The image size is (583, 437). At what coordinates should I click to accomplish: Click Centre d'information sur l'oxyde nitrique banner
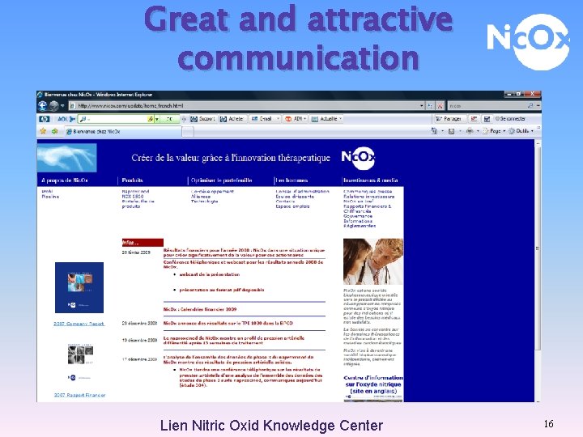click(x=373, y=384)
